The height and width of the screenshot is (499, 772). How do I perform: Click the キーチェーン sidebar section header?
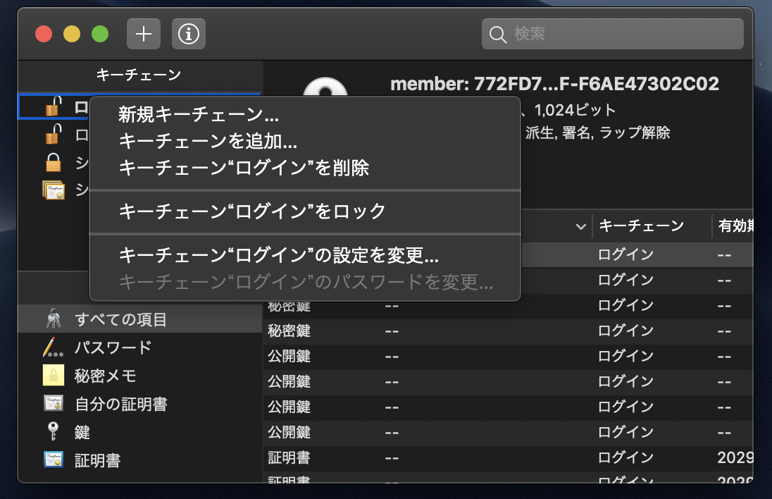click(139, 75)
